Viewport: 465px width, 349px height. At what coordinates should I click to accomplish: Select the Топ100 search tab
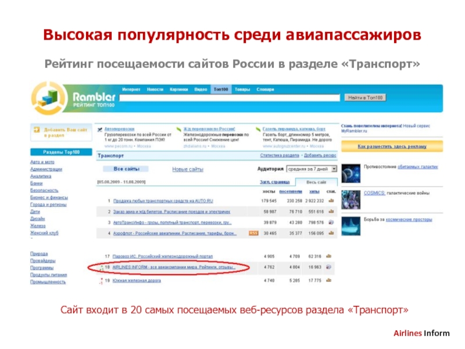click(221, 90)
